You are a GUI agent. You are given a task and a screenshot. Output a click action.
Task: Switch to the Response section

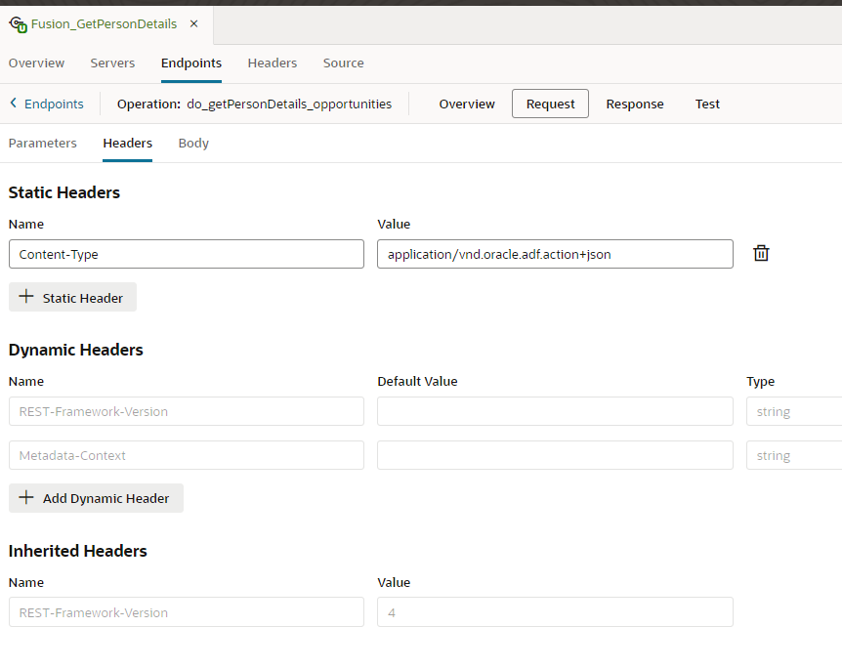tap(634, 104)
